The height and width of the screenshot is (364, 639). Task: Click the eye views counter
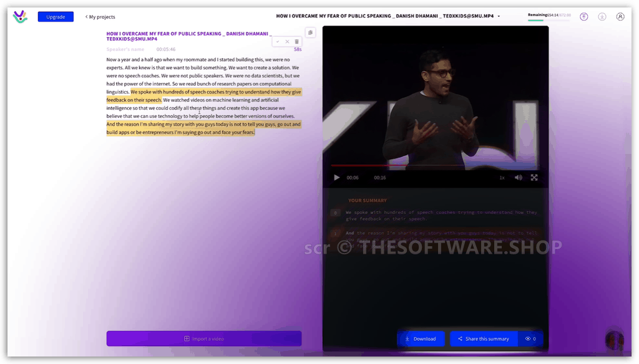530,338
